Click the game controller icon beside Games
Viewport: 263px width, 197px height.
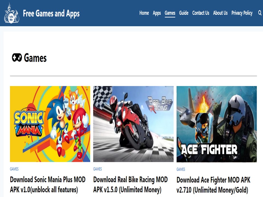coord(17,58)
